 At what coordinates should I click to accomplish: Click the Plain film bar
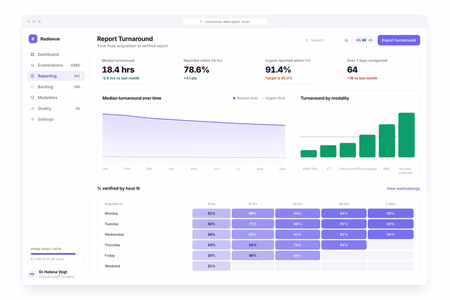click(309, 154)
